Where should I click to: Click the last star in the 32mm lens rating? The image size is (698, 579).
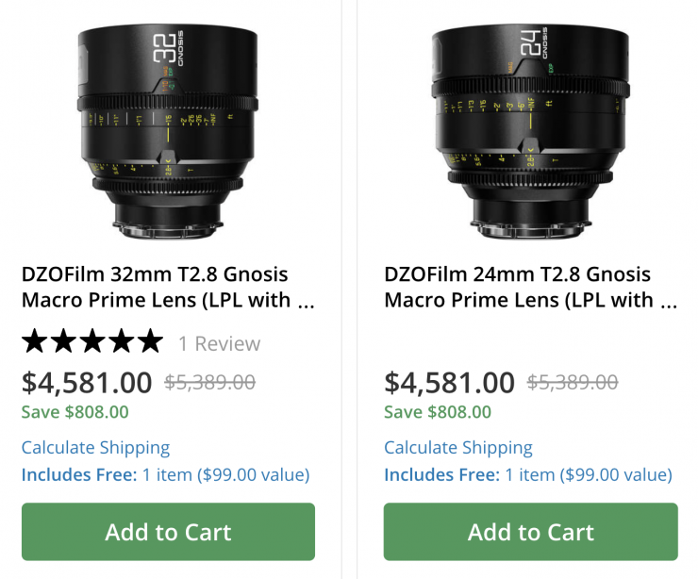click(x=149, y=342)
